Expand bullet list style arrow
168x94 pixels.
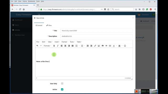(79, 46)
